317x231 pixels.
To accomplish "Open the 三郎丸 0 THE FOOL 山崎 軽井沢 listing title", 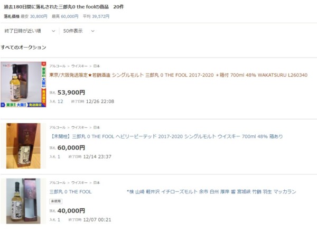I will (173, 192).
